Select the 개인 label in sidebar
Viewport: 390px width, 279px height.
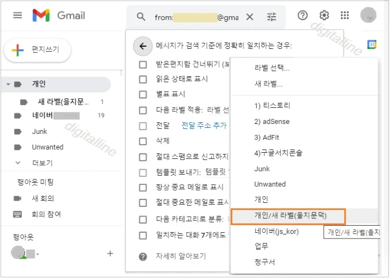click(56, 84)
